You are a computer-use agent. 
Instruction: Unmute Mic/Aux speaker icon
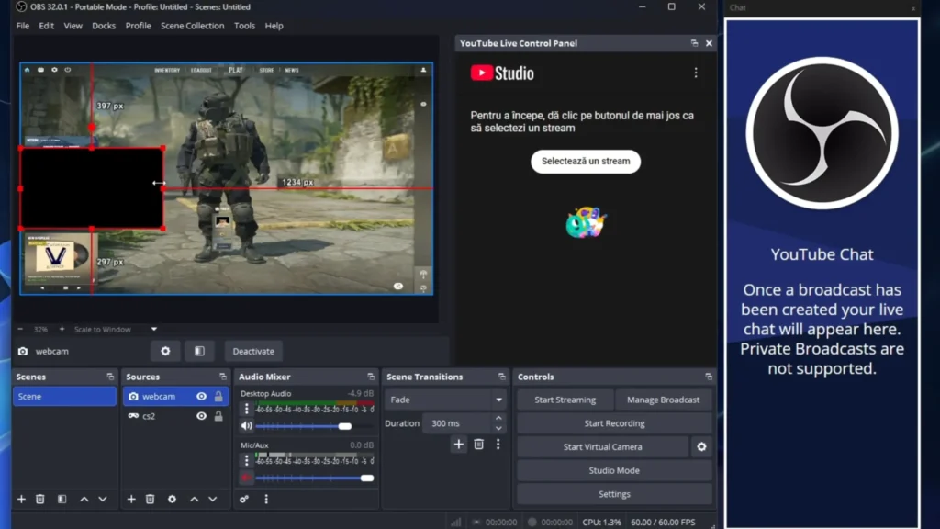pyautogui.click(x=246, y=478)
